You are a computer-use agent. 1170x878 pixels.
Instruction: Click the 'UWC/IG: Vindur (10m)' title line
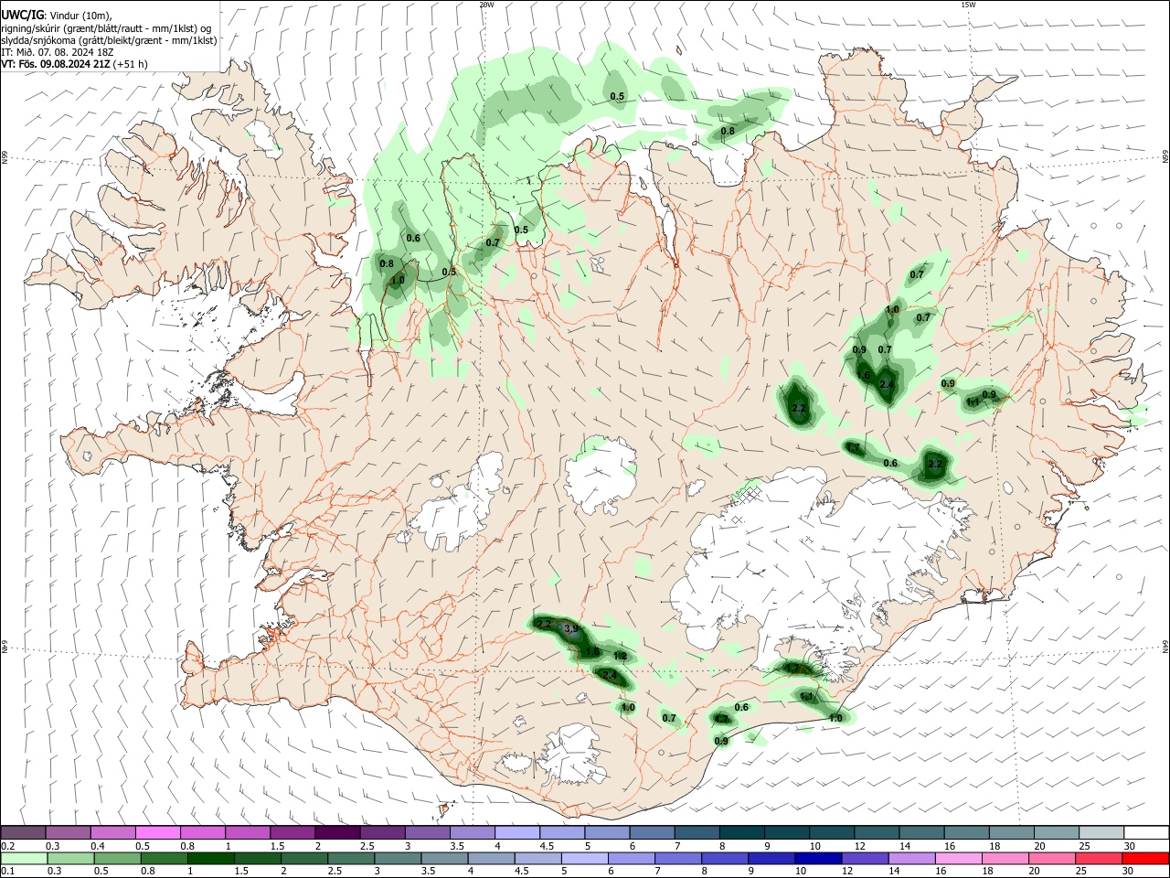57,16
